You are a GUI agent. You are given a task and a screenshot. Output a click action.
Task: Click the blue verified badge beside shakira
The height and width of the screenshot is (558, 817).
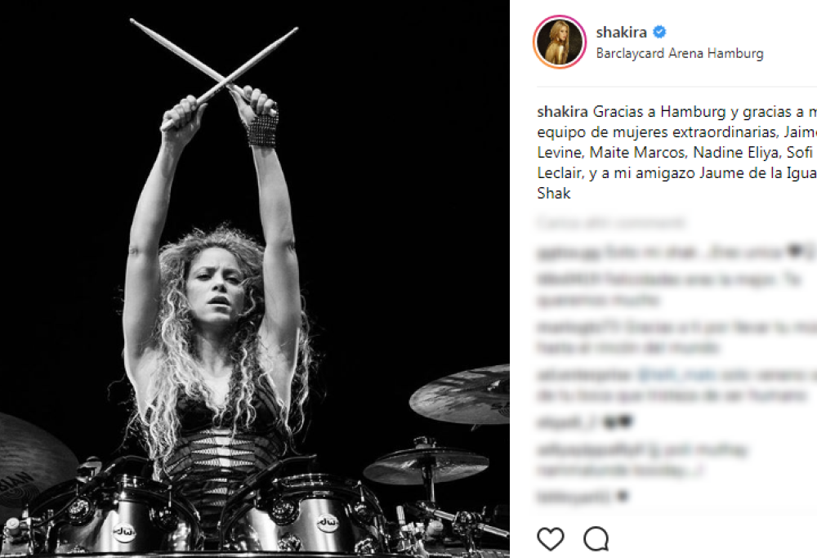click(659, 32)
